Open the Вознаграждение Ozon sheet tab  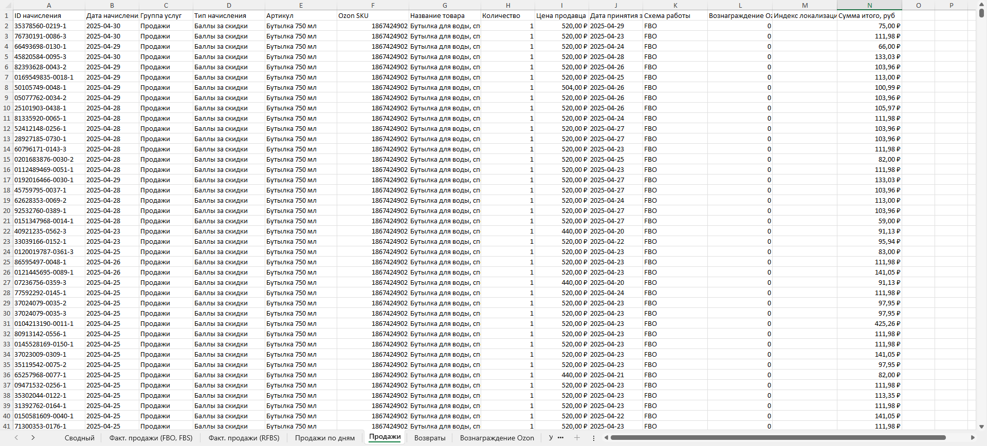pyautogui.click(x=497, y=438)
